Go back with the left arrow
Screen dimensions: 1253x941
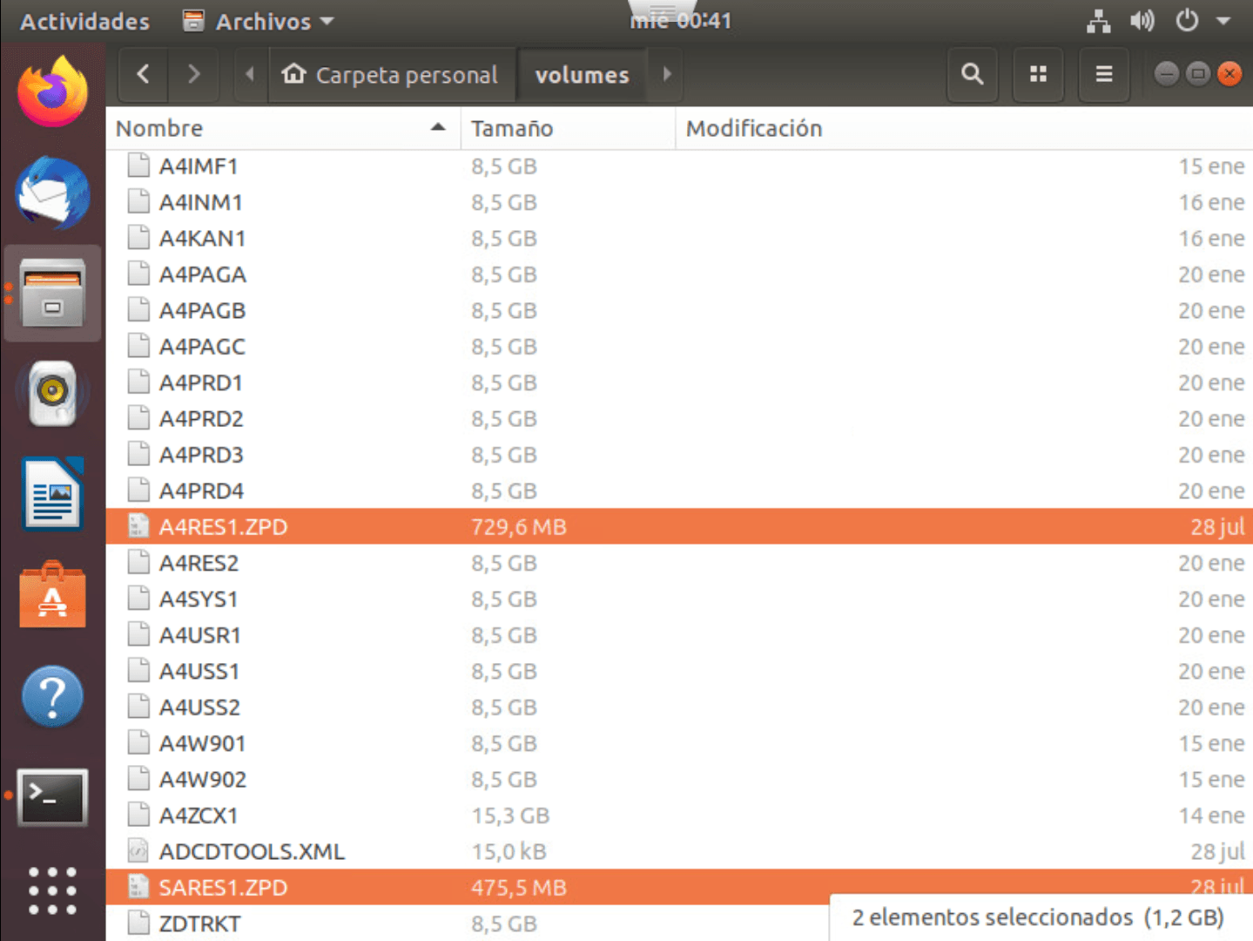pos(144,75)
